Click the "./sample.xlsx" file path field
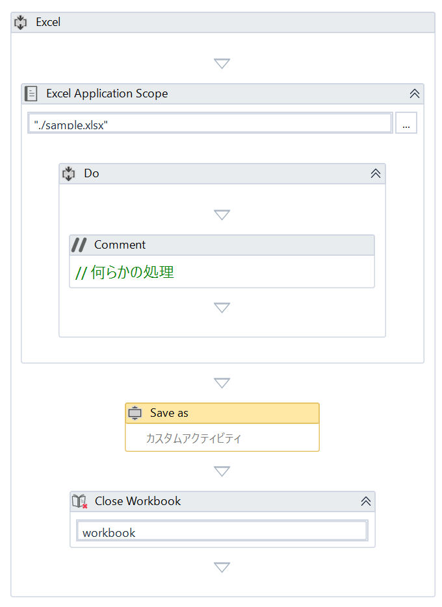The image size is (442, 607). pos(210,123)
